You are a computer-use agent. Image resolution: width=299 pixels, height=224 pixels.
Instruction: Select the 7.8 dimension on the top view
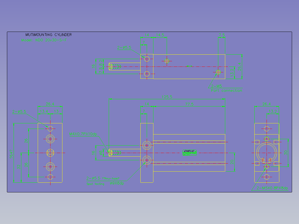pos(100,70)
